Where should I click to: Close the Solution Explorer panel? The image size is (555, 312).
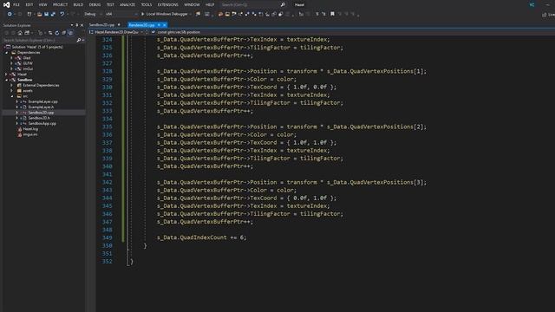tap(82, 25)
